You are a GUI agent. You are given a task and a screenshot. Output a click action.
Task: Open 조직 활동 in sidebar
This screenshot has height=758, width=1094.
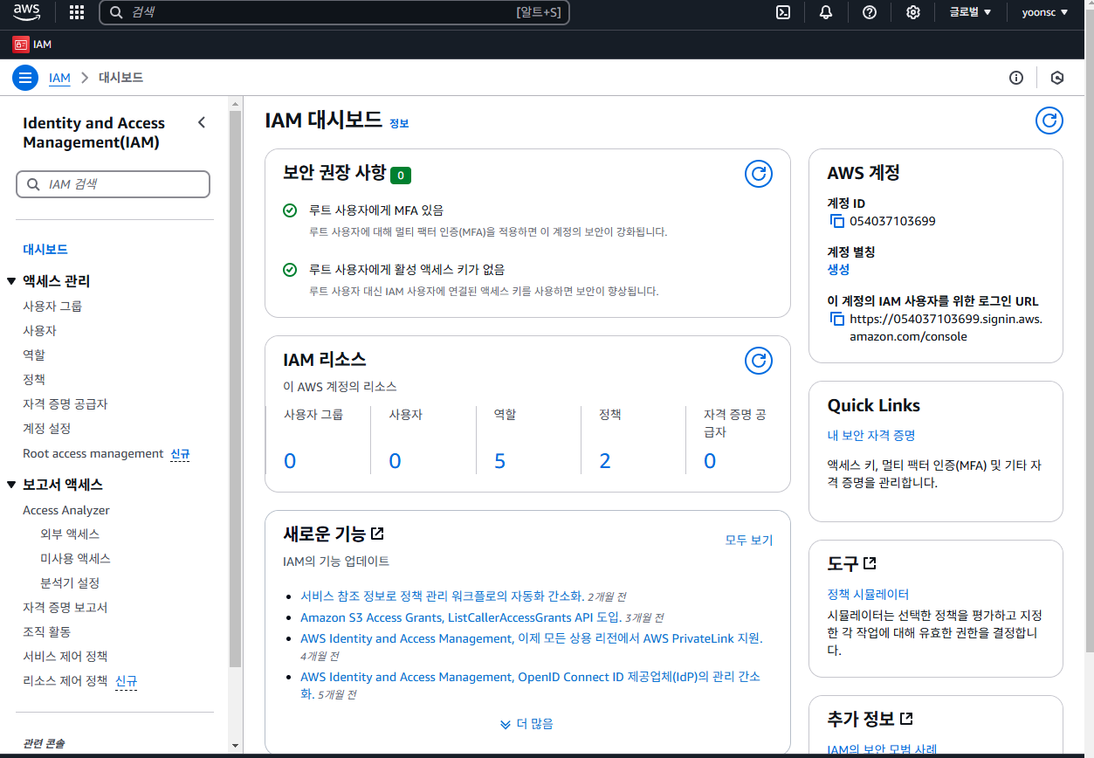pos(47,632)
